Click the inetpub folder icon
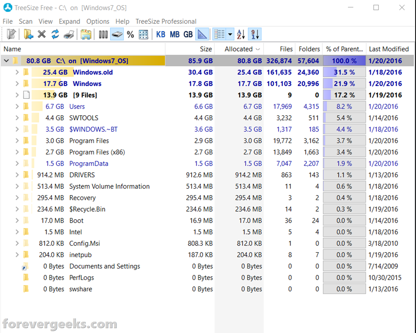 click(26, 254)
